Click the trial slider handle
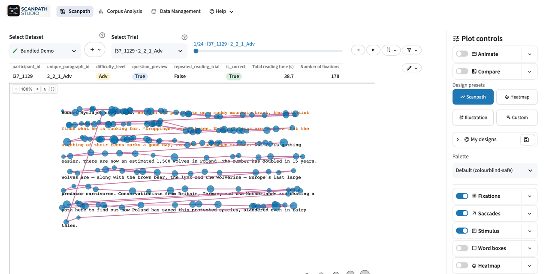Screen dimensions: 549x274 pyautogui.click(x=196, y=51)
